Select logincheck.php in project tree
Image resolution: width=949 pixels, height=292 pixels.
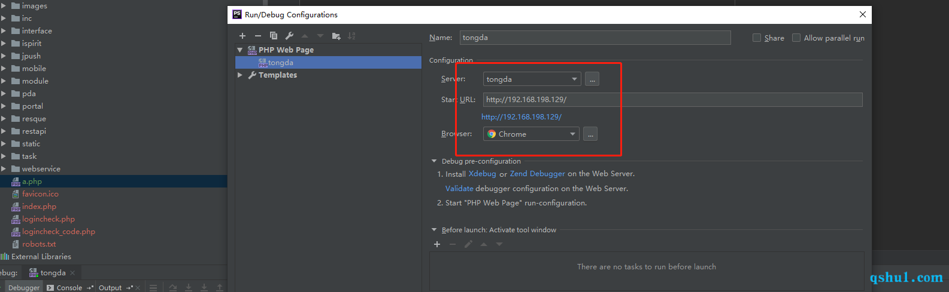48,219
